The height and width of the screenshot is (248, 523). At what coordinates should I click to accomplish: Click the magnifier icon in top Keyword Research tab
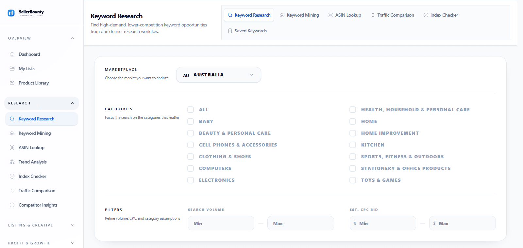[230, 15]
